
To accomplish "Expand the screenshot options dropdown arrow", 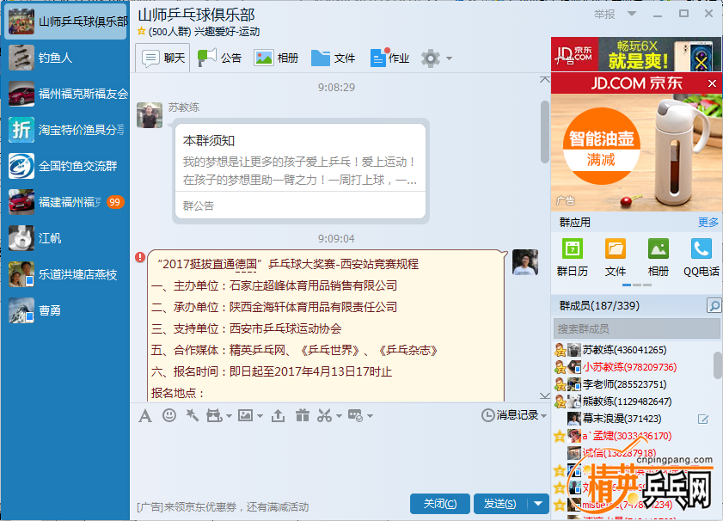I will (339, 416).
